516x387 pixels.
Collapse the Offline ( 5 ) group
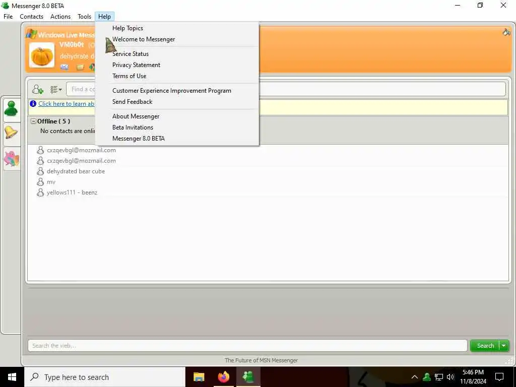tap(33, 121)
